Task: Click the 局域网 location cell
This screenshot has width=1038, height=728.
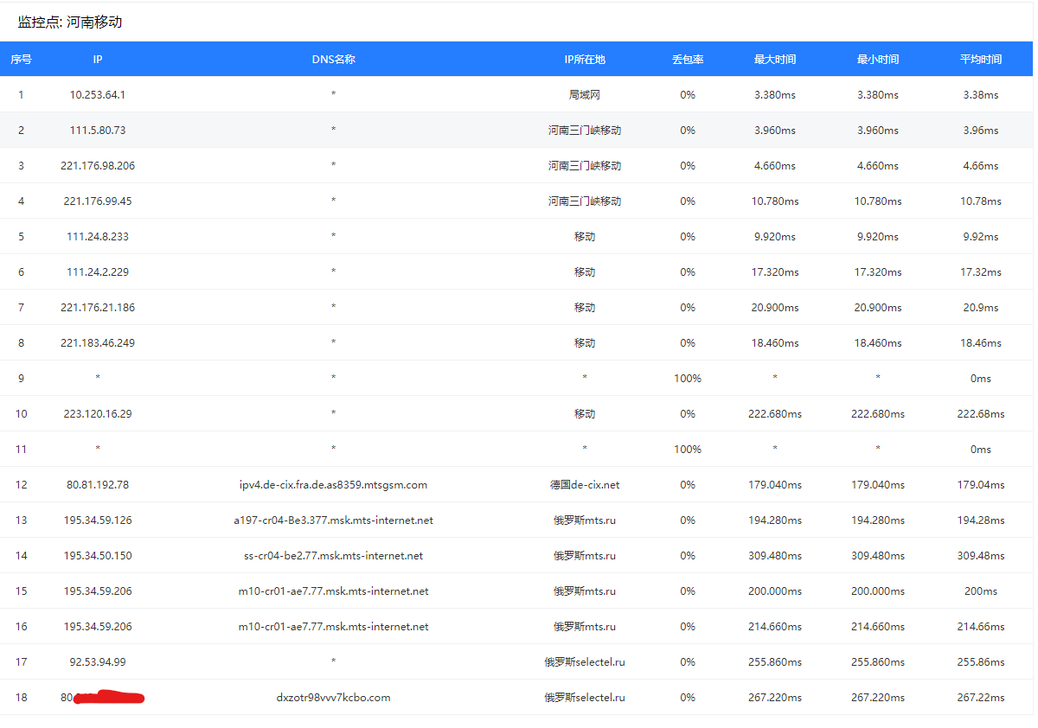Action: (585, 95)
